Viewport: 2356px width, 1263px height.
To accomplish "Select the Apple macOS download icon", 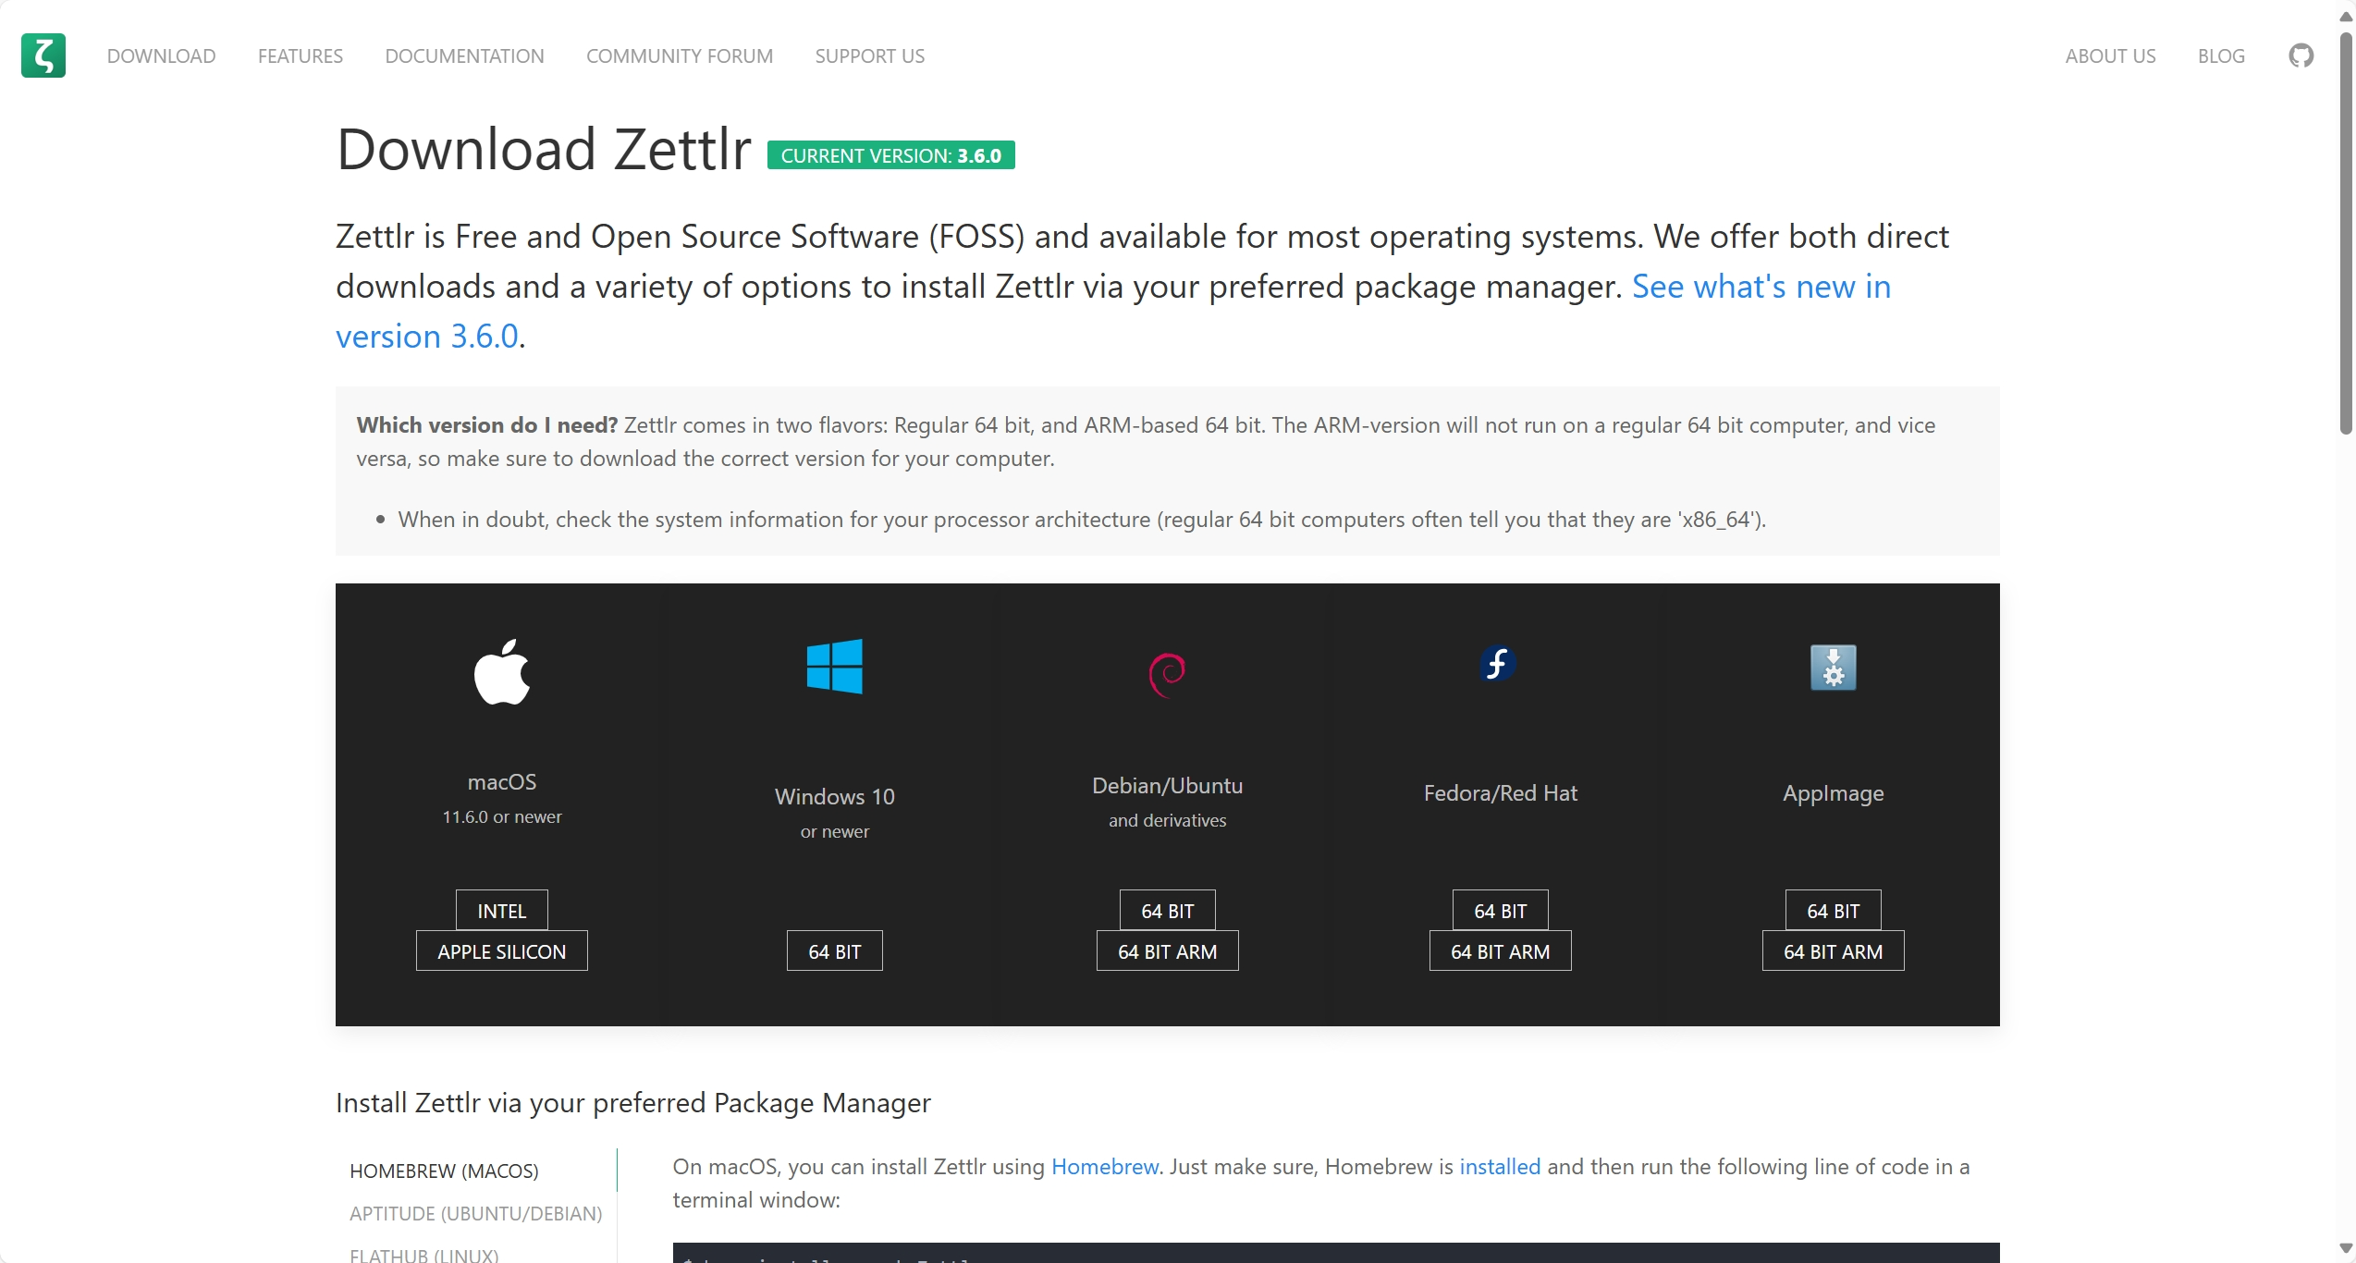I will (501, 671).
